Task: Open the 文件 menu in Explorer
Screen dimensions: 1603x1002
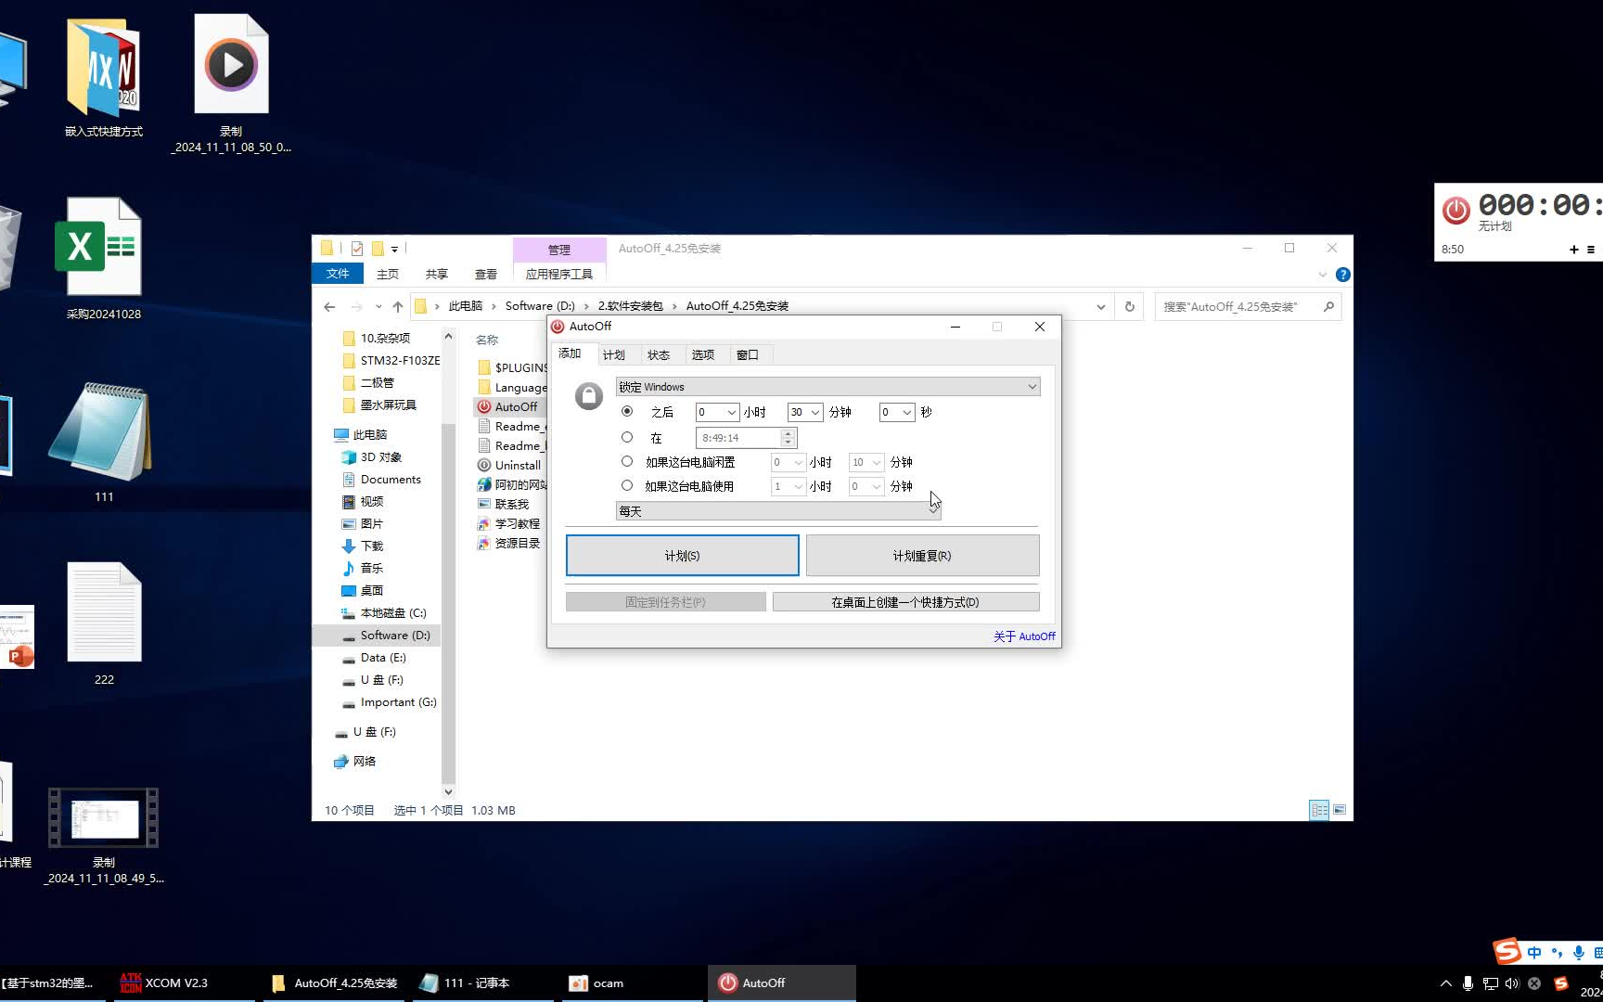Action: tap(338, 274)
